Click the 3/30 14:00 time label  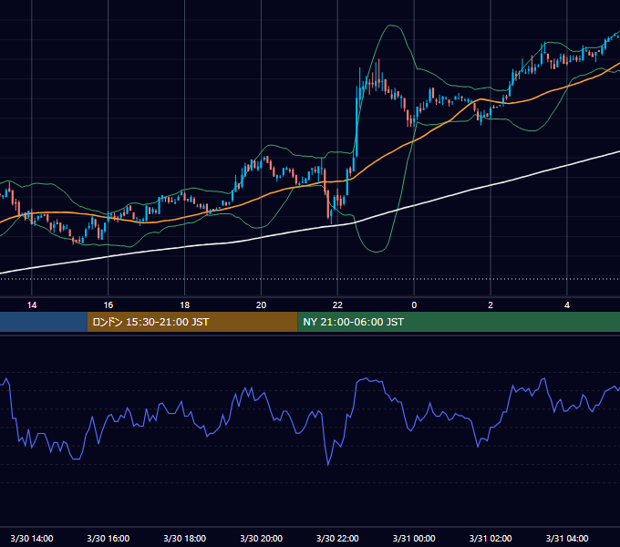32,538
